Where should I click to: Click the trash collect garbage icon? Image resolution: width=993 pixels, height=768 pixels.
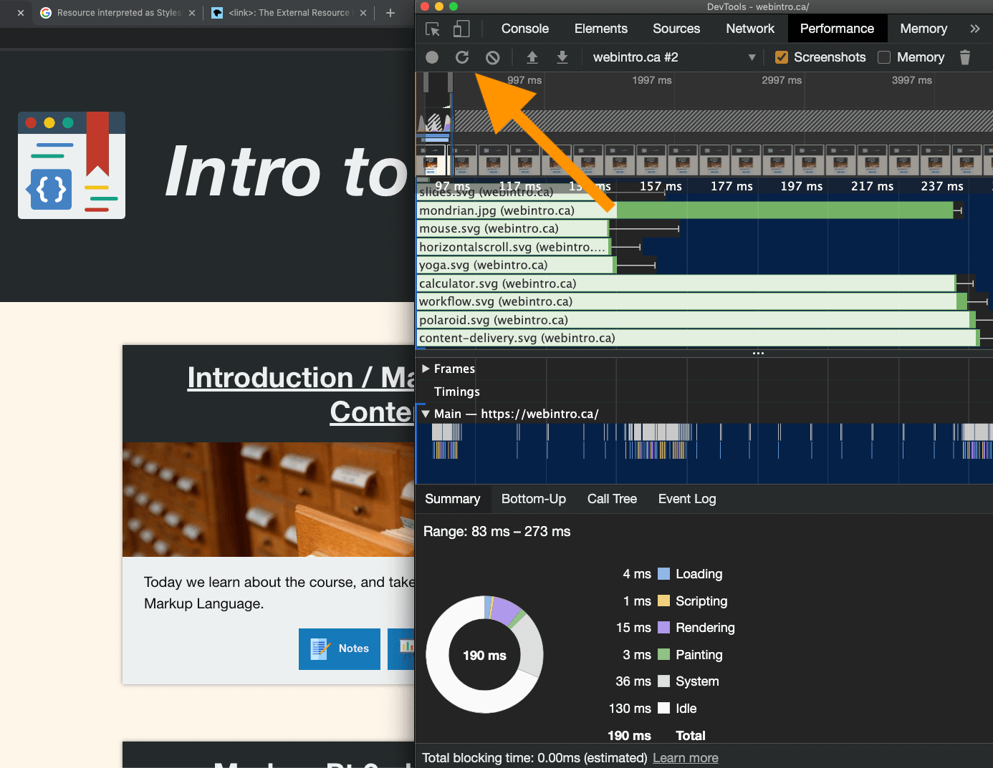965,57
